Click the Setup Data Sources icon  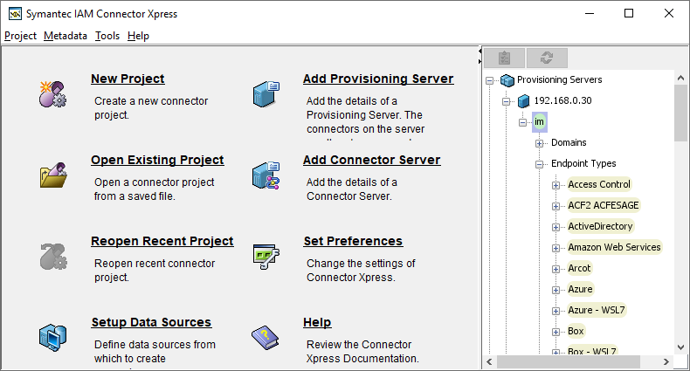[52, 336]
